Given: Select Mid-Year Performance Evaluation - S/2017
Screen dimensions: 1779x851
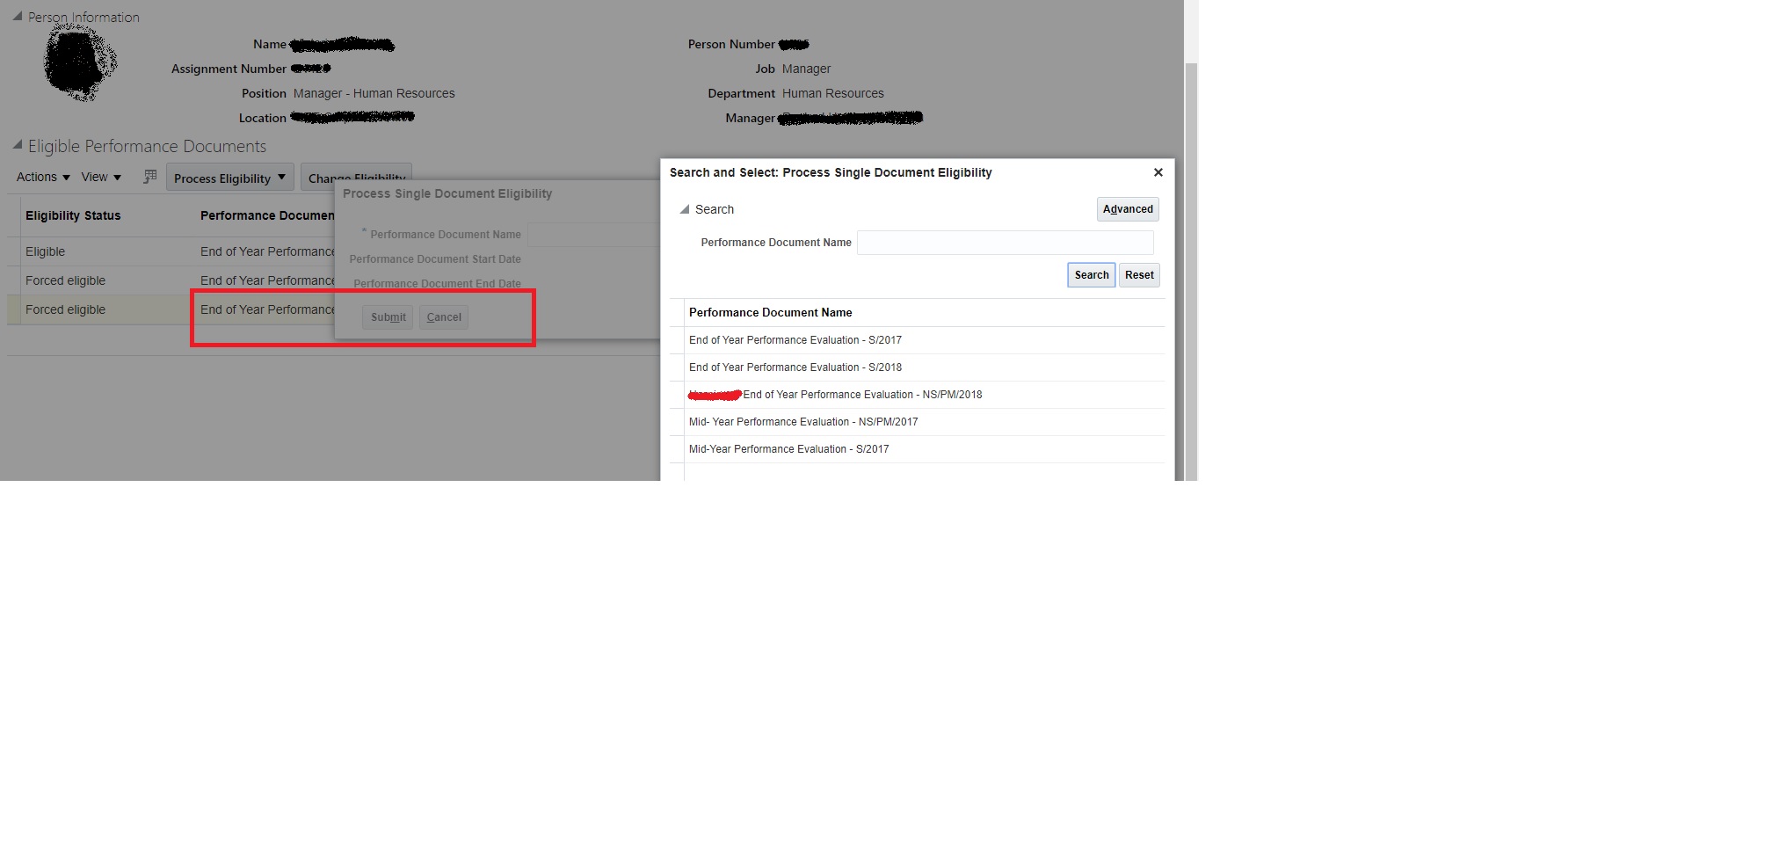Looking at the screenshot, I should pyautogui.click(x=788, y=448).
